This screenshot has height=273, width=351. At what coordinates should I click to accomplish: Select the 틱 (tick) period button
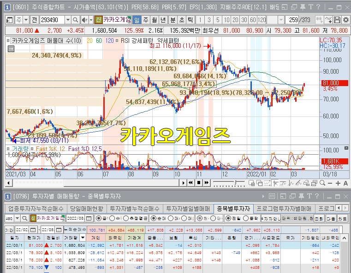[190, 20]
